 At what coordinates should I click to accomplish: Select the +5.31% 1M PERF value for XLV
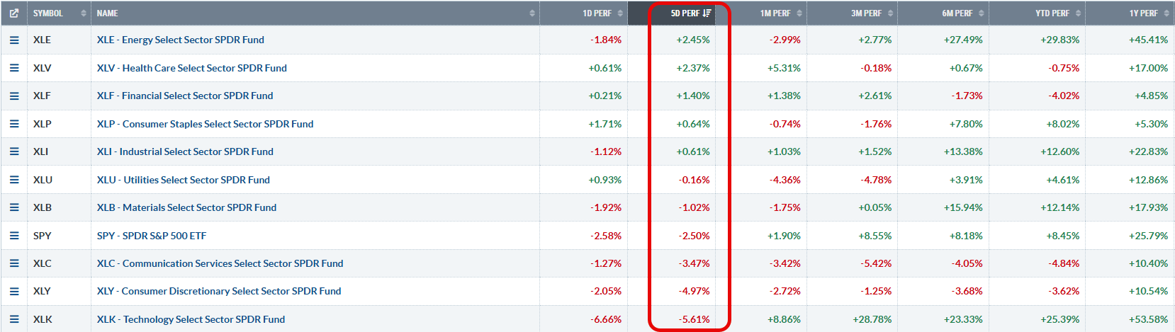[x=784, y=68]
